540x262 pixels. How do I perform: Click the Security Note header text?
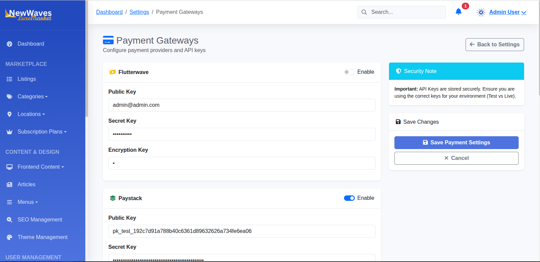point(420,71)
